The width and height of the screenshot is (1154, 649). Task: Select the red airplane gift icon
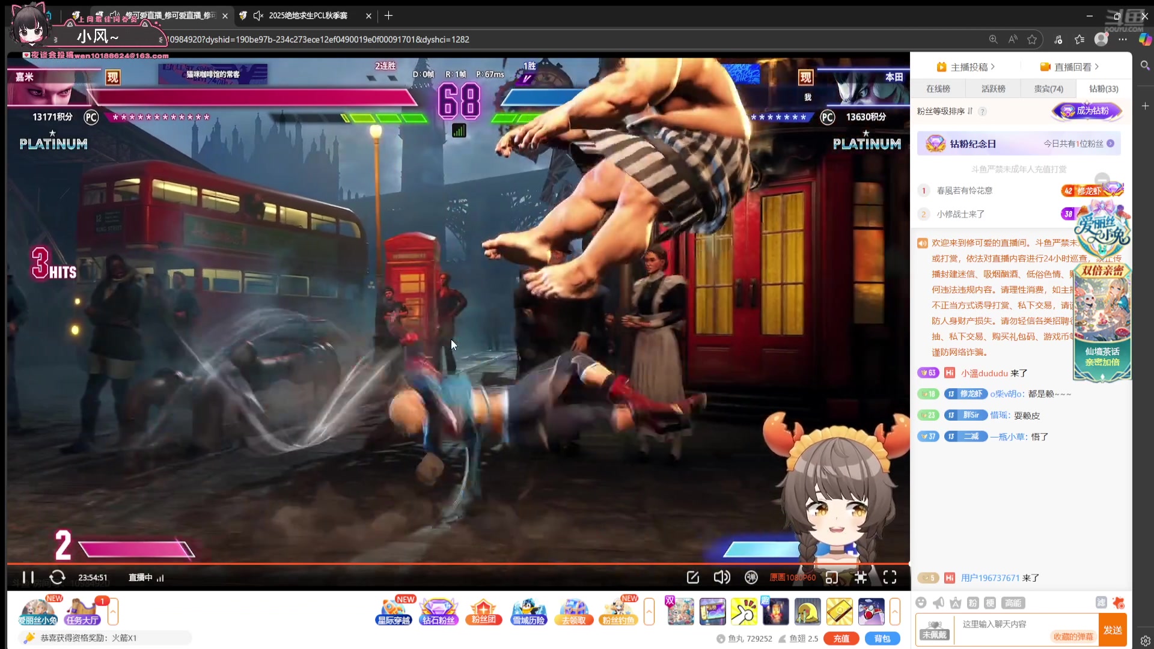[871, 612]
